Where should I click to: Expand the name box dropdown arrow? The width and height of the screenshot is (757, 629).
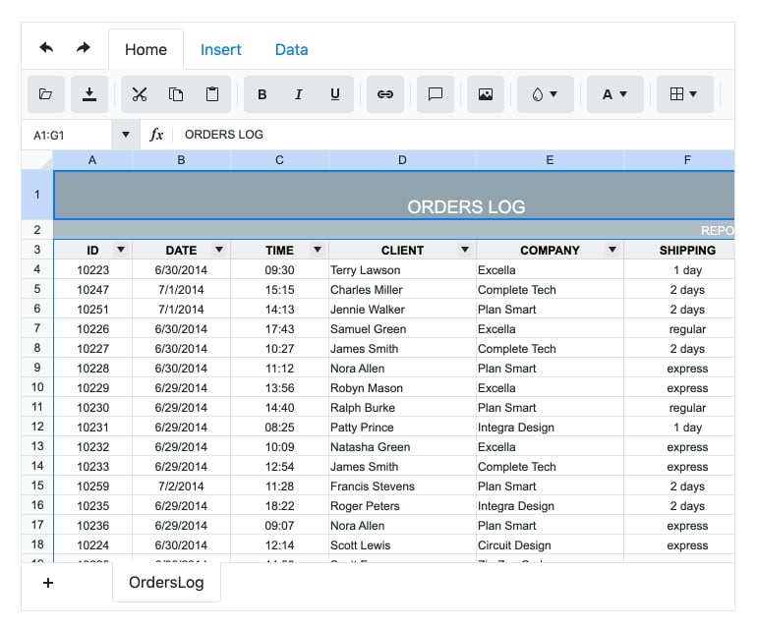(x=126, y=135)
